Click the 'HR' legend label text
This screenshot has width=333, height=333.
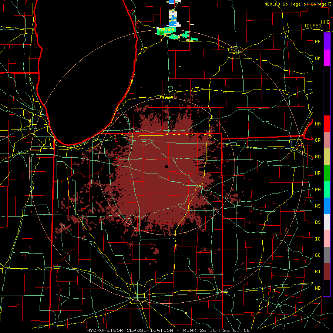(x=317, y=173)
